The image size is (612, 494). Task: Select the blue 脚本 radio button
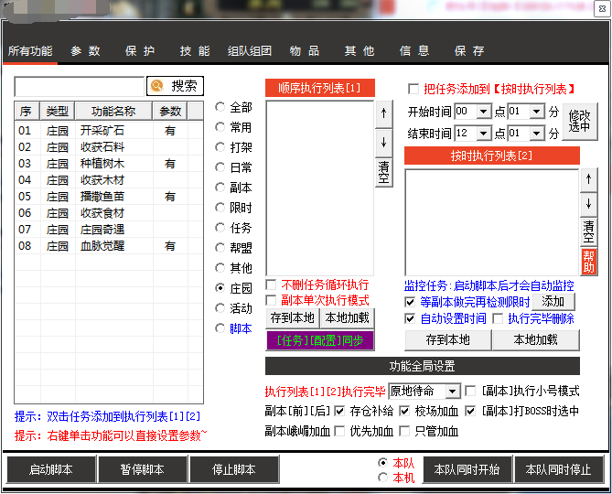tap(220, 328)
